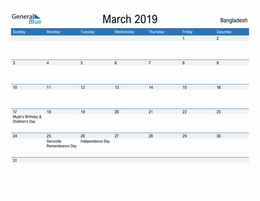
Task: Click the Sunday column header
Action: coord(19,32)
